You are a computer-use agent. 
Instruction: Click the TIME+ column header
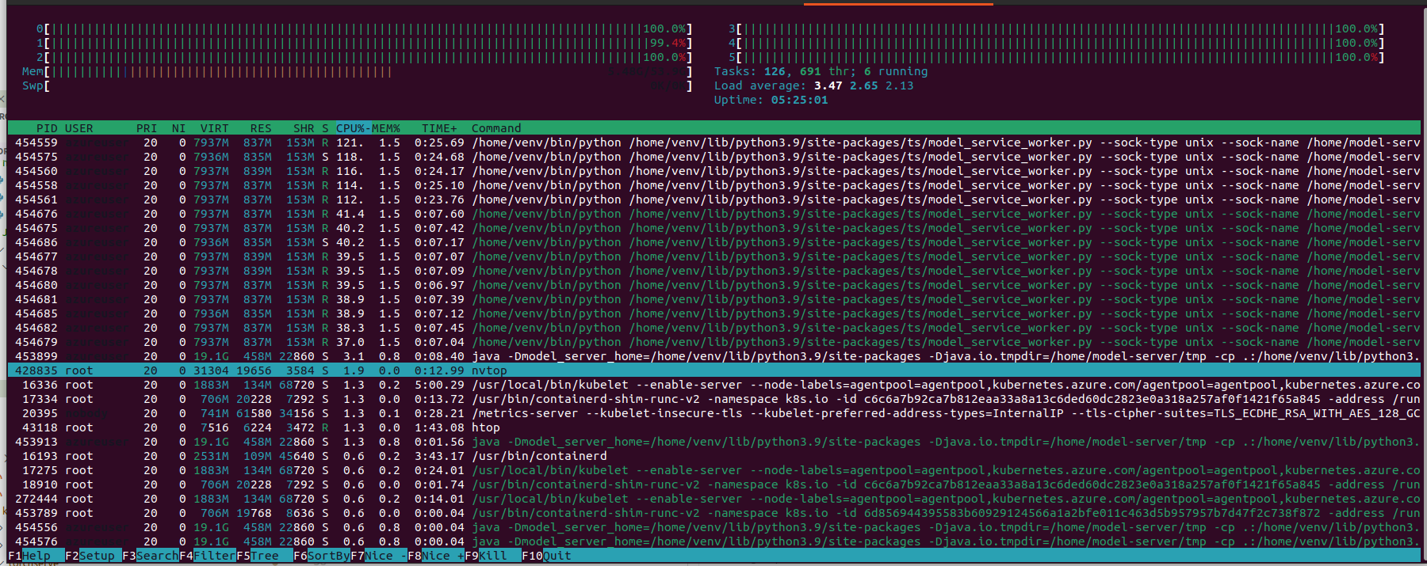pos(439,128)
